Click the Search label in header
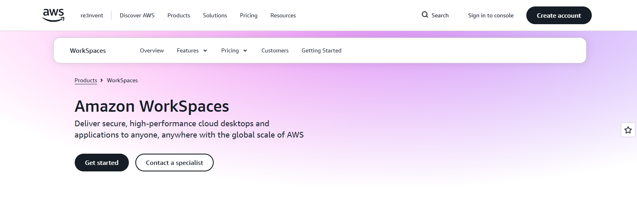Image resolution: width=637 pixels, height=219 pixels. click(440, 15)
